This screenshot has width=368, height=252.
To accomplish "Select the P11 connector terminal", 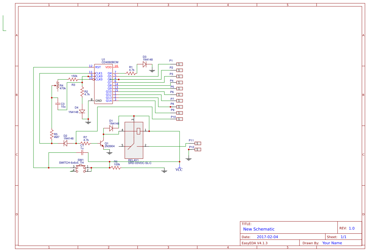I will point(197,143).
